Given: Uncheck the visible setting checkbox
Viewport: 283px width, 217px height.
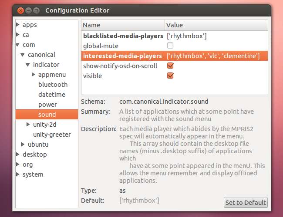Looking at the screenshot, I should click(170, 76).
